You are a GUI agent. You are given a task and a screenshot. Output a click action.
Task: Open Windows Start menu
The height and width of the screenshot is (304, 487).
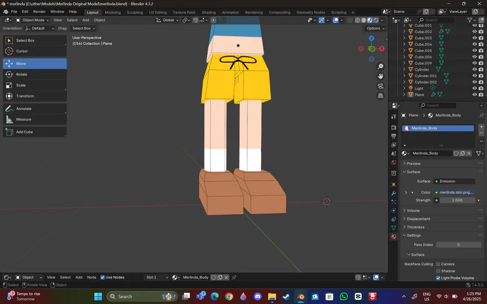click(98, 296)
